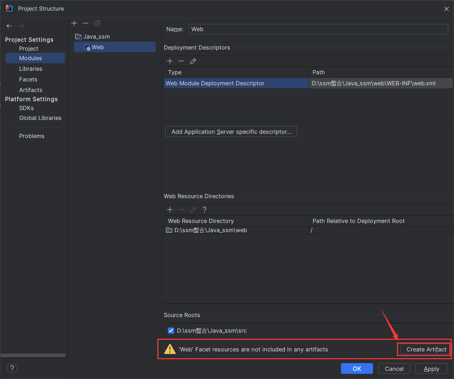The height and width of the screenshot is (379, 454).
Task: Click into the Name input field
Action: click(x=318, y=29)
